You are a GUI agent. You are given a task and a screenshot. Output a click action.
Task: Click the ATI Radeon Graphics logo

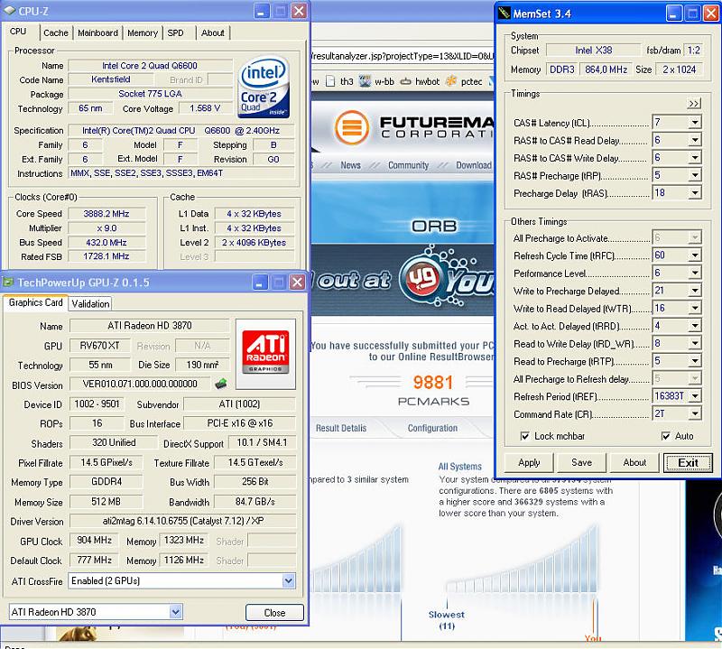265,353
